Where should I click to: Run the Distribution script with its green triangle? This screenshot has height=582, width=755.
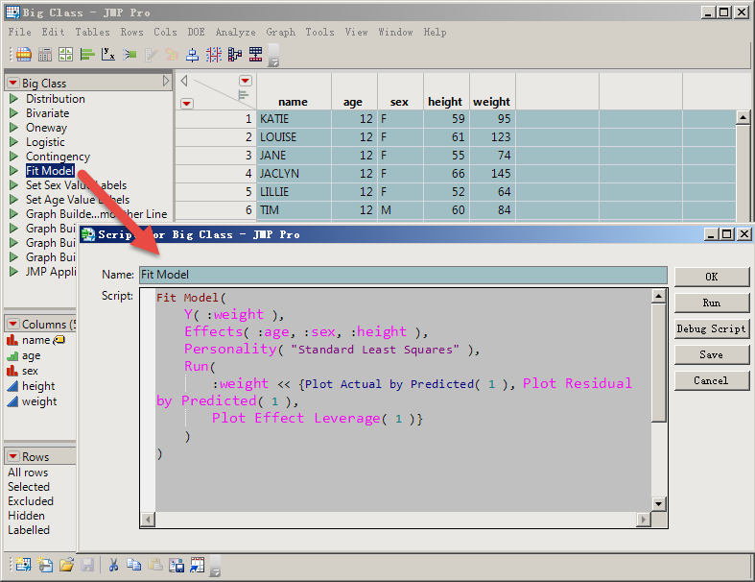point(13,99)
